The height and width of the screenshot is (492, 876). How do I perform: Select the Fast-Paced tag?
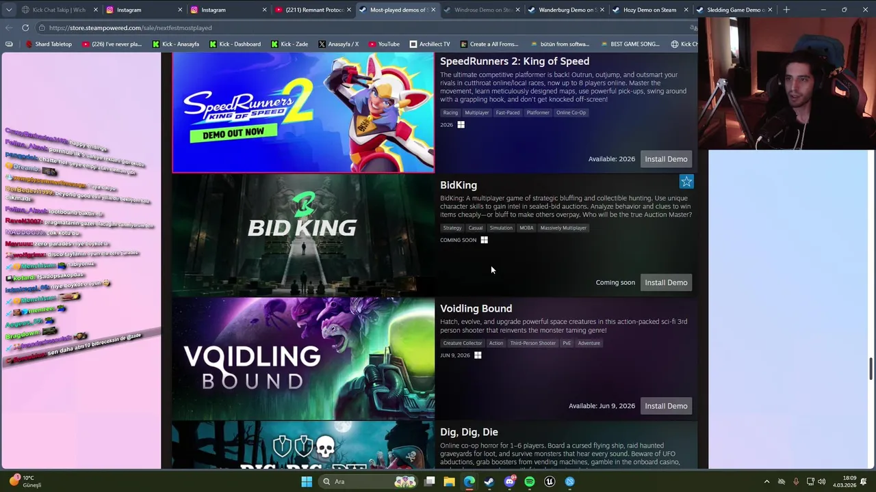(508, 113)
